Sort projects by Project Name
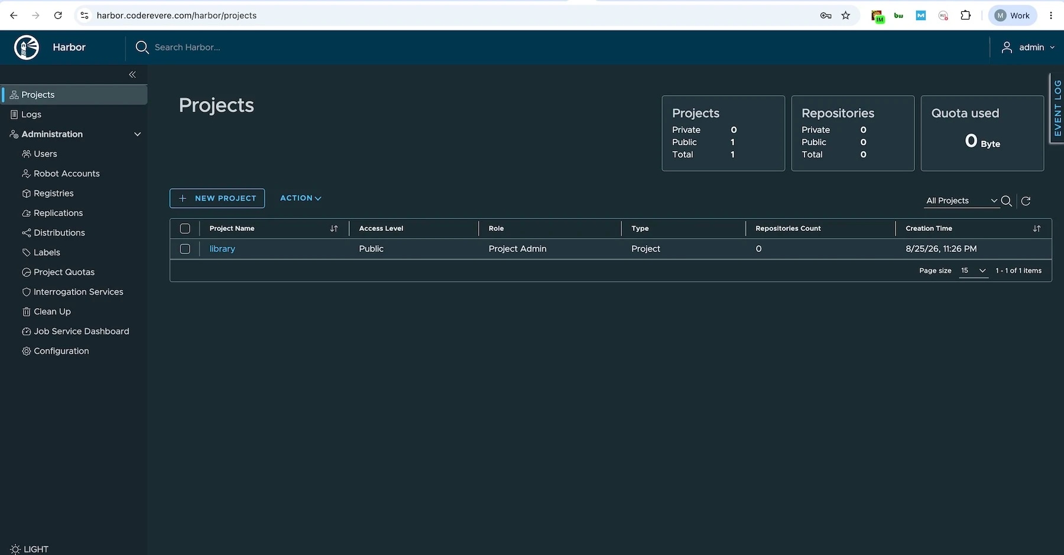This screenshot has width=1064, height=555. tap(334, 228)
